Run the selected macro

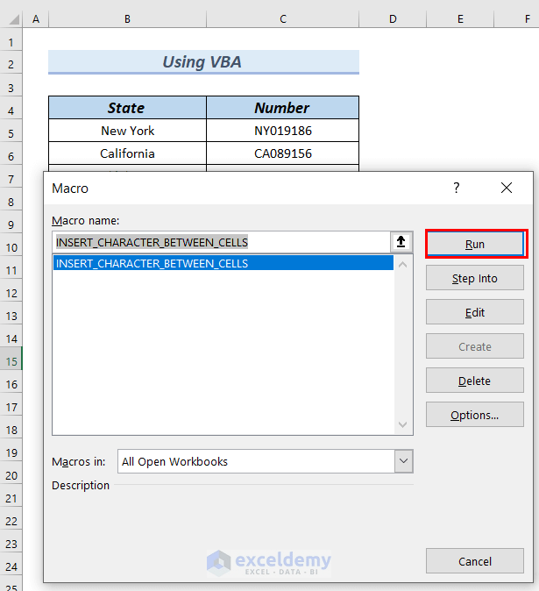pos(475,245)
